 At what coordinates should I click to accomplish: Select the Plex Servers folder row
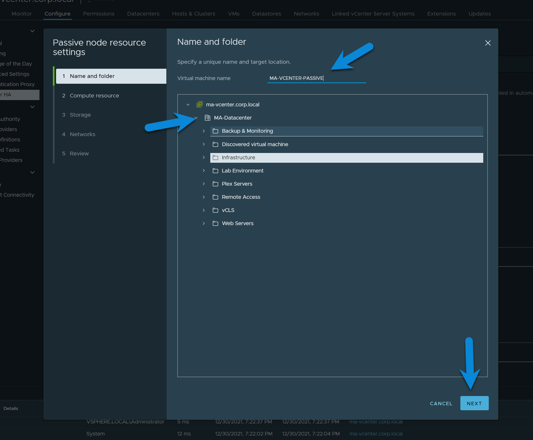click(x=347, y=184)
